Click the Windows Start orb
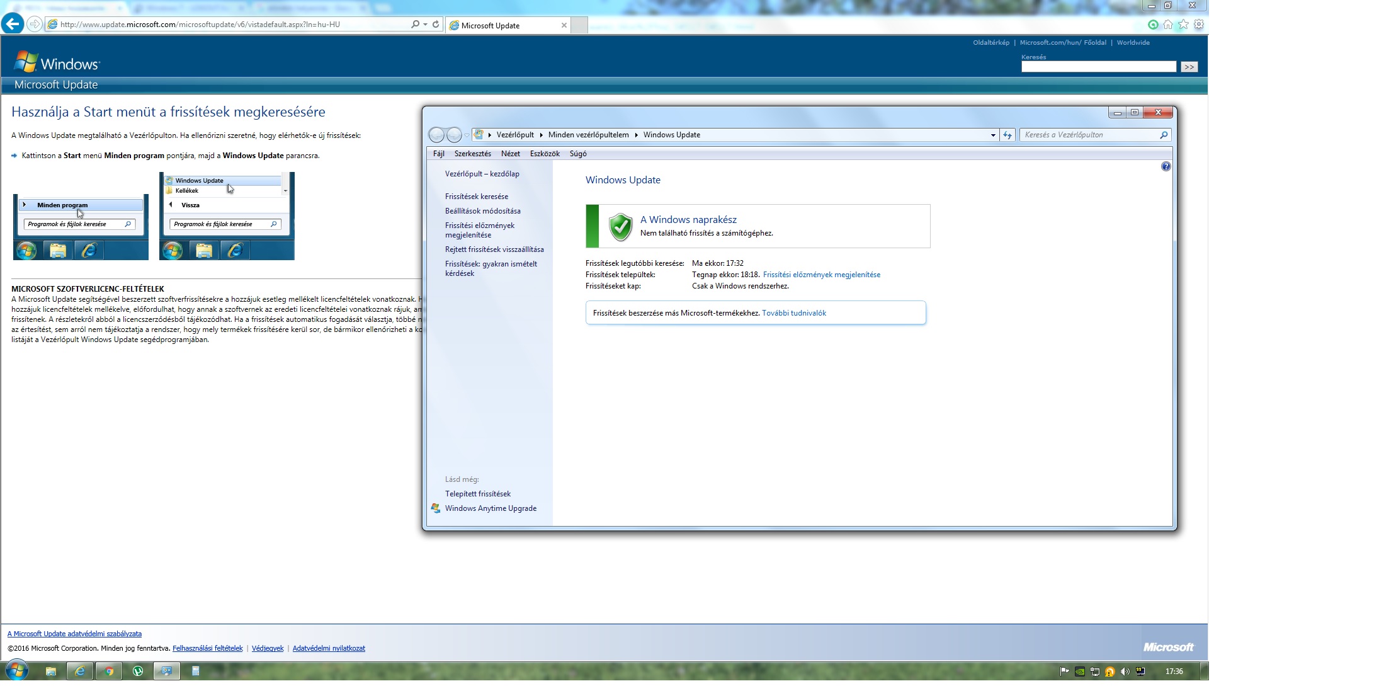Image resolution: width=1379 pixels, height=686 pixels. (16, 671)
